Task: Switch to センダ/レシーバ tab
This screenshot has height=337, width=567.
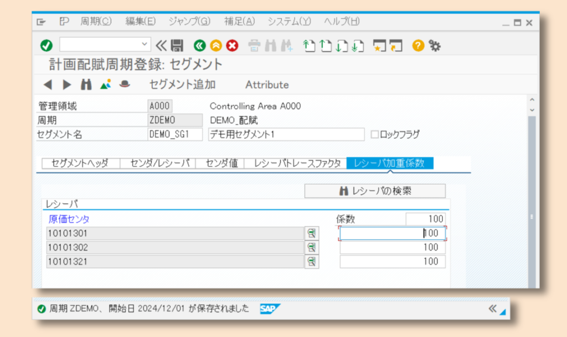Action: (159, 163)
